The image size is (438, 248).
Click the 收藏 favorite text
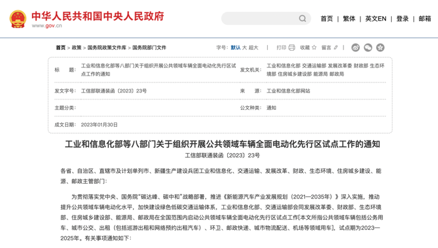click(x=305, y=47)
